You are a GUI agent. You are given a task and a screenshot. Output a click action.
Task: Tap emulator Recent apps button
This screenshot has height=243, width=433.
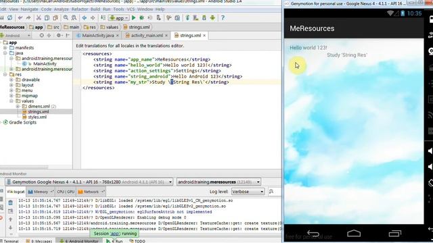pos(395,234)
